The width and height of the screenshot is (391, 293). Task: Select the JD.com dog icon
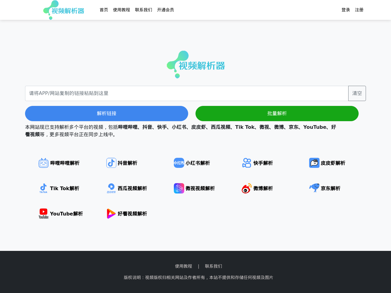[x=314, y=188]
